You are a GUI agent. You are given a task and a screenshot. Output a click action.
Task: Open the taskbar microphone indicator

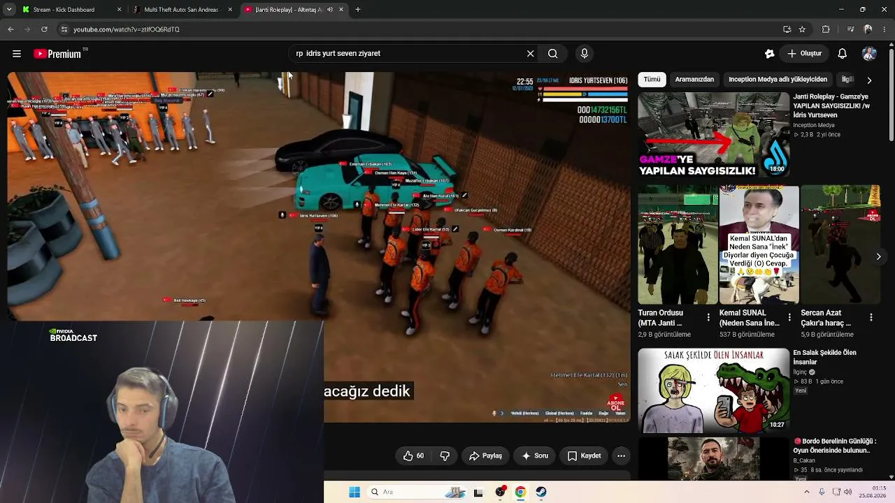pyautogui.click(x=822, y=492)
